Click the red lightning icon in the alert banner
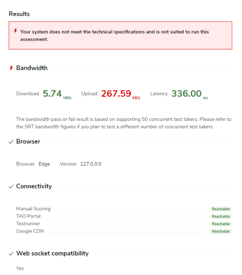The width and height of the screenshot is (242, 275). click(x=15, y=31)
